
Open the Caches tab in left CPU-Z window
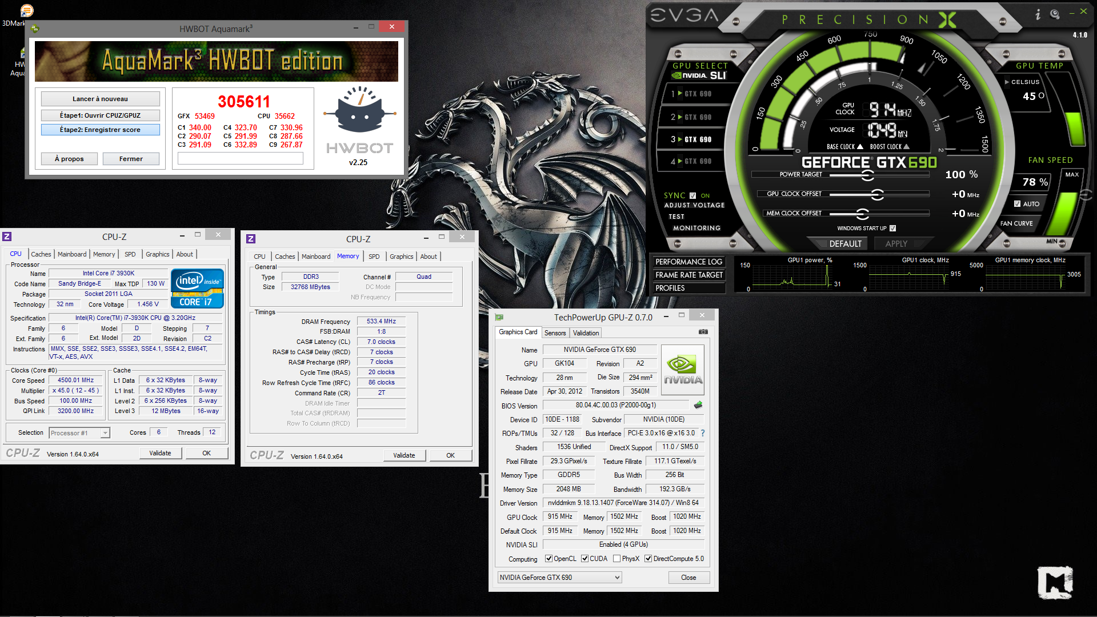pyautogui.click(x=41, y=254)
